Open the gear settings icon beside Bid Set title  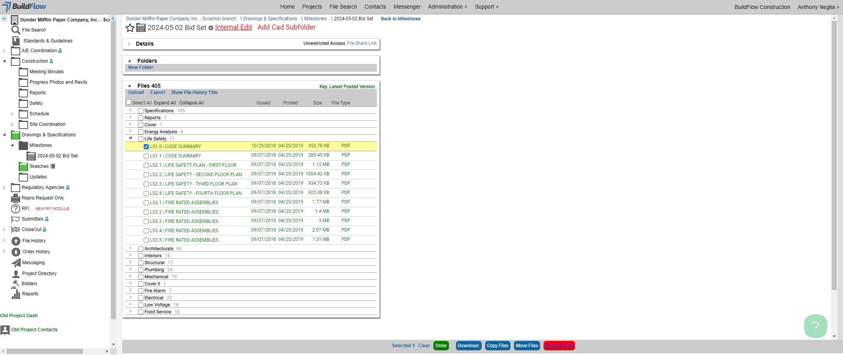click(x=211, y=28)
